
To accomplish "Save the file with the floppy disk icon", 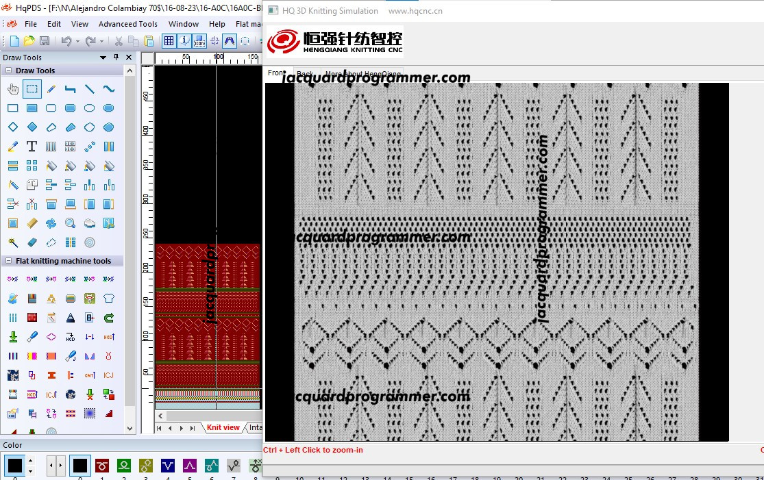I will [x=45, y=41].
